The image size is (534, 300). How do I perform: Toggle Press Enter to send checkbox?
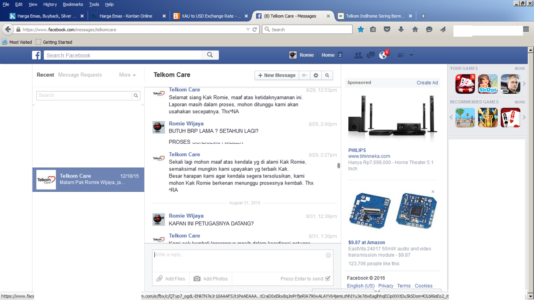click(x=327, y=279)
